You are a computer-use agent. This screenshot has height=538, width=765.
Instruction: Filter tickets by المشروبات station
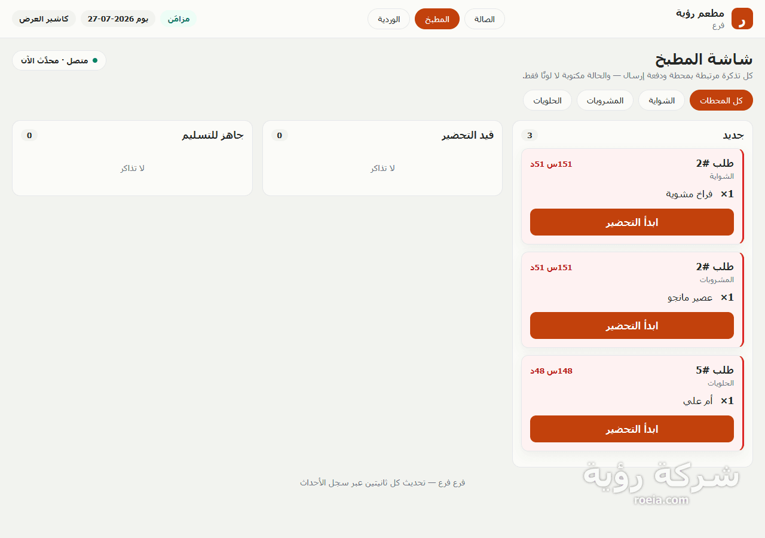pyautogui.click(x=605, y=100)
